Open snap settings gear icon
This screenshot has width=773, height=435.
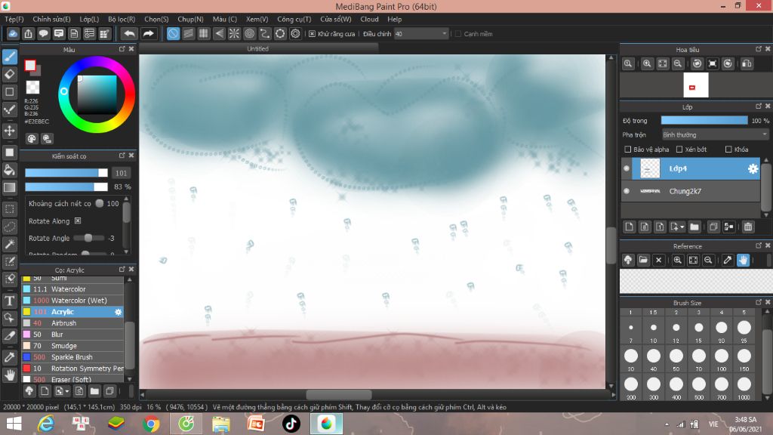click(x=295, y=33)
